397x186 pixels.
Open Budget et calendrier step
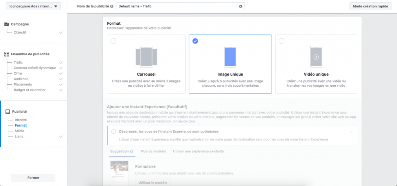pos(29,90)
